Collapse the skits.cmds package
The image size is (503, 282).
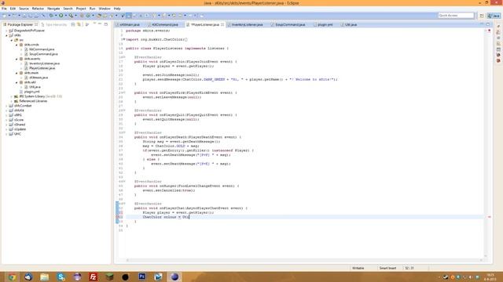point(17,45)
